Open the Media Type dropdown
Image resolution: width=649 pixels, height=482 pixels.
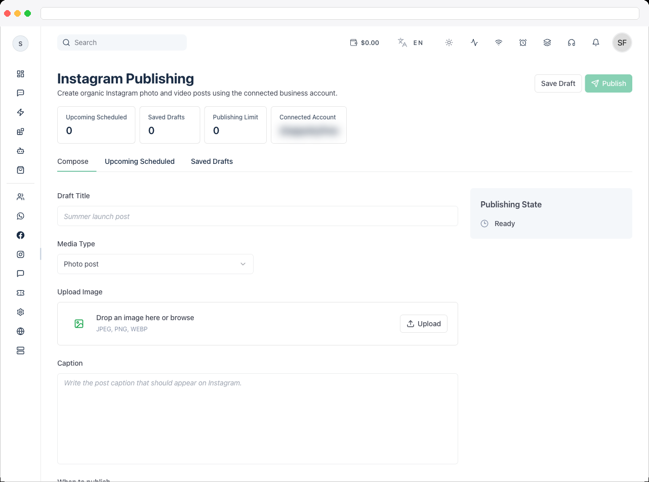[155, 264]
